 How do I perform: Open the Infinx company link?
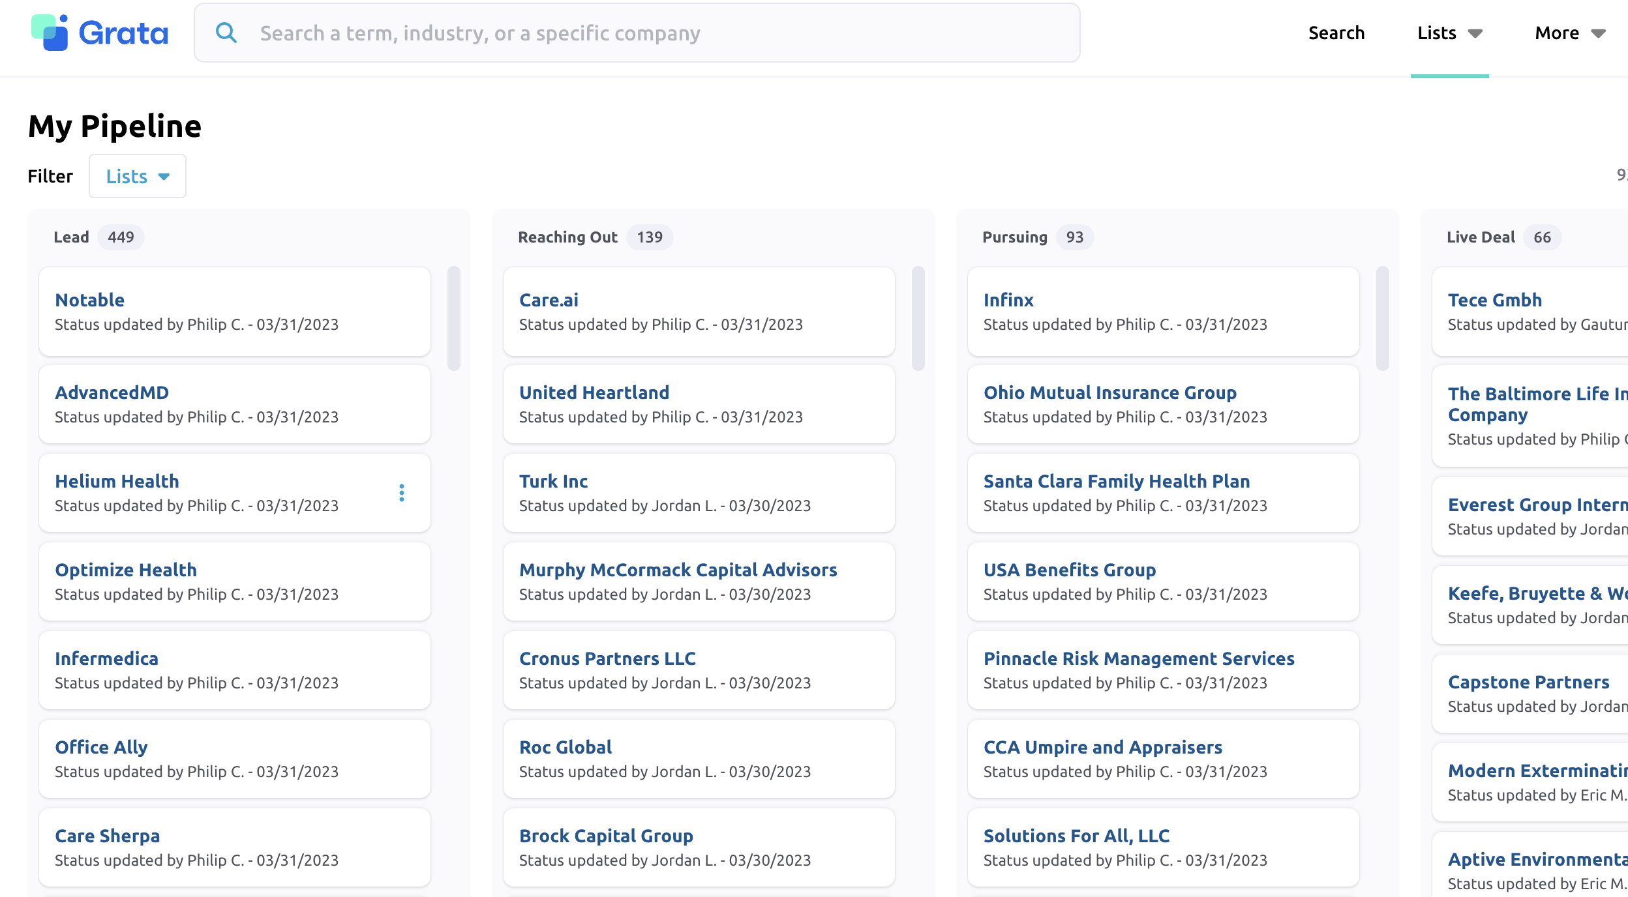coord(1008,300)
